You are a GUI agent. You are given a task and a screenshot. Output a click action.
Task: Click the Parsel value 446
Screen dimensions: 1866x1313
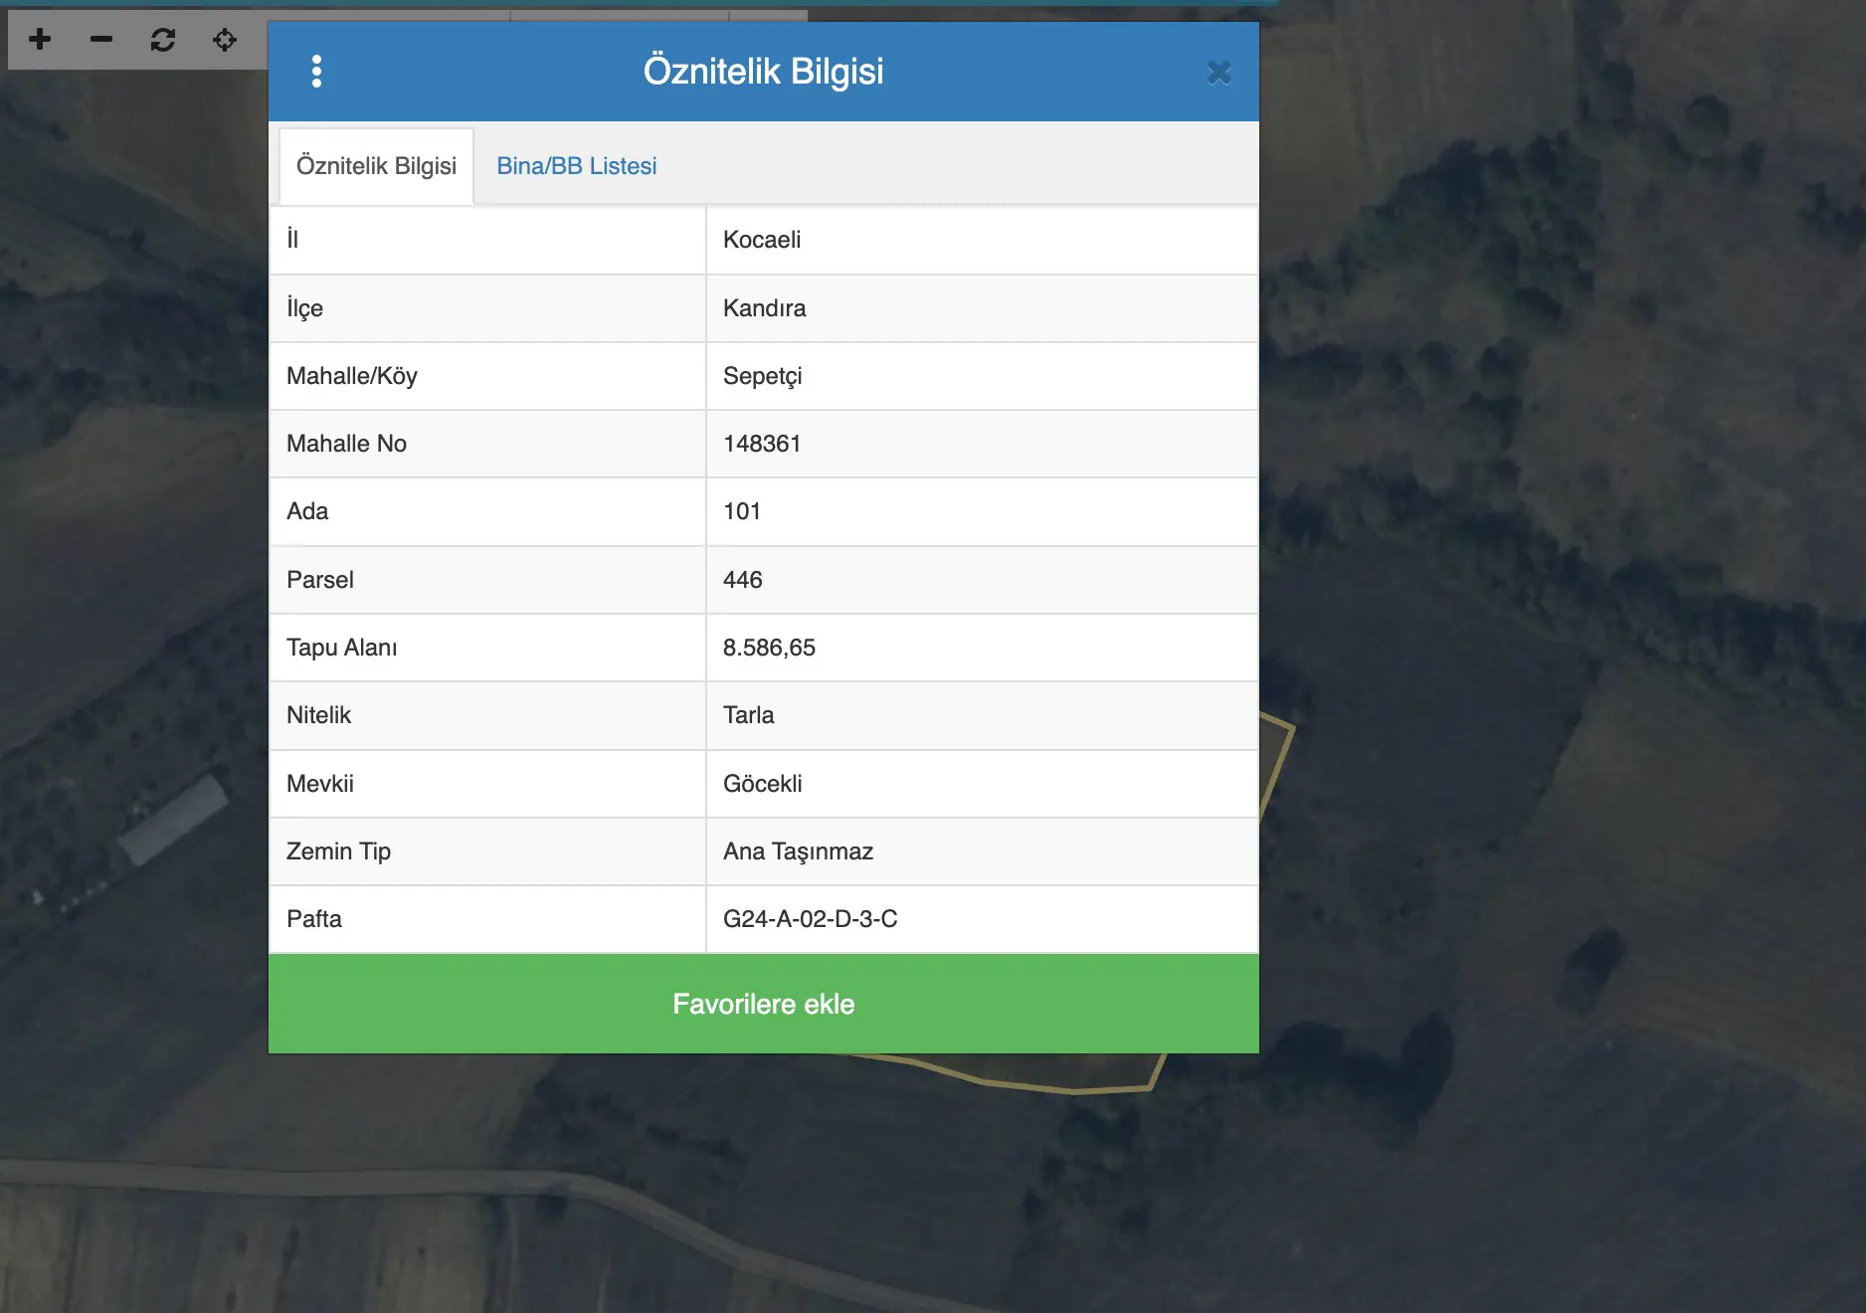tap(743, 580)
